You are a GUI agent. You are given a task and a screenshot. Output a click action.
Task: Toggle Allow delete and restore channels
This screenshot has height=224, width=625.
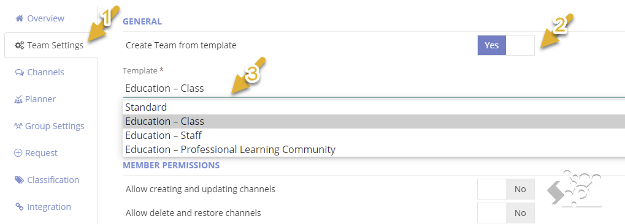(x=506, y=213)
